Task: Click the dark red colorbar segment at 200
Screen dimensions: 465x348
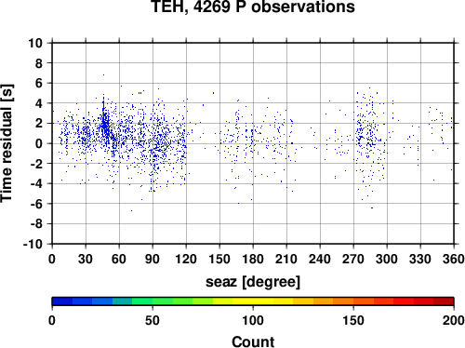Action: point(444,301)
